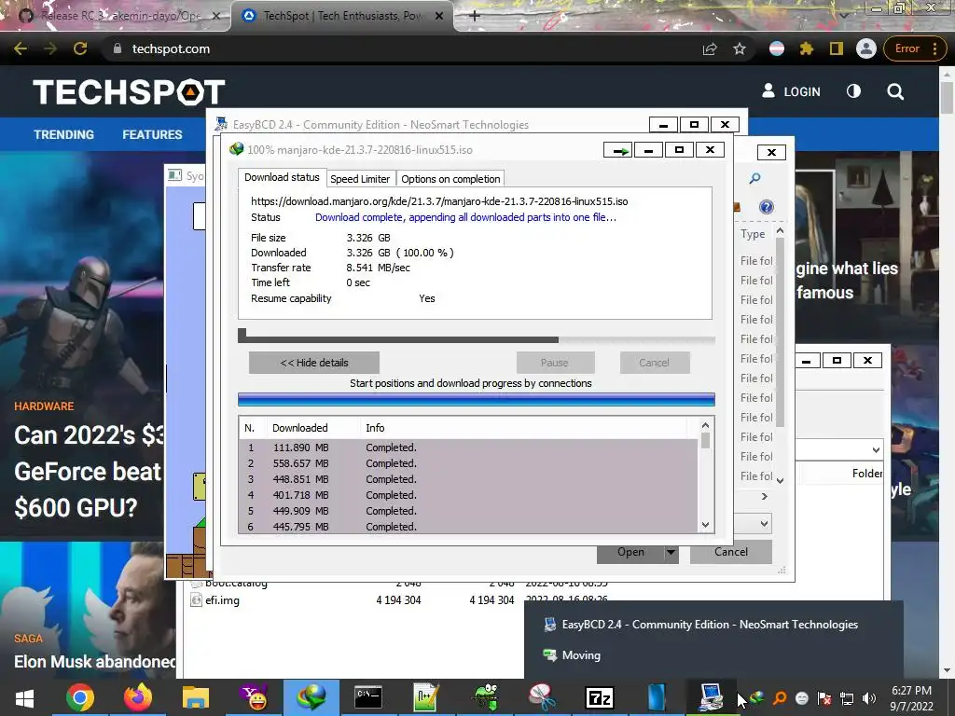The image size is (955, 716).
Task: Switch to the GitHub Release RC 3 tab
Action: coord(119,16)
